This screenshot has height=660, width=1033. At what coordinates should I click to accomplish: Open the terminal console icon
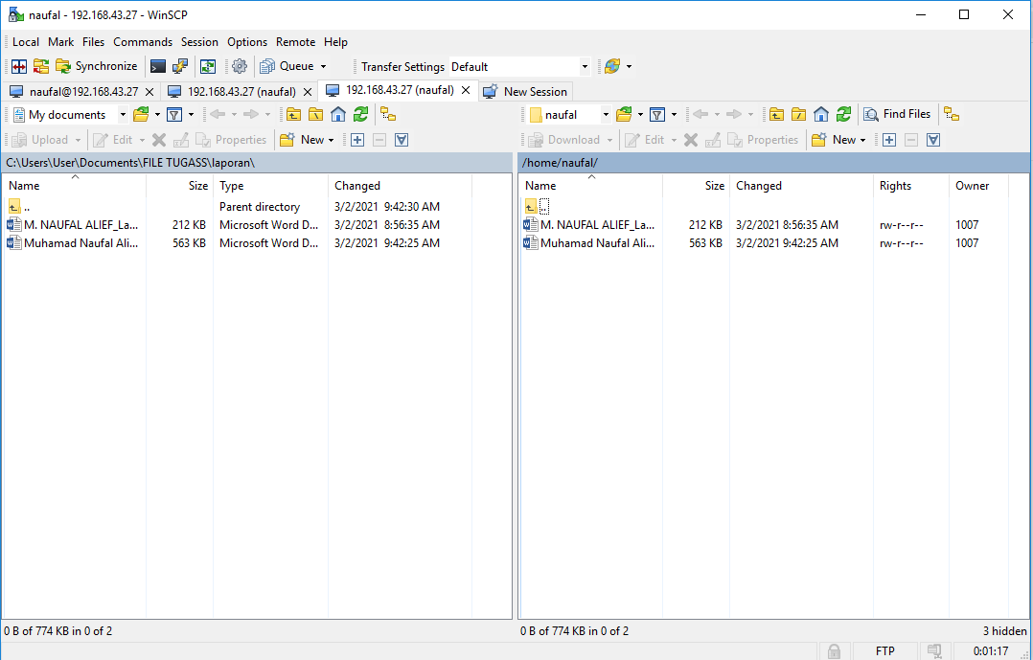click(158, 66)
